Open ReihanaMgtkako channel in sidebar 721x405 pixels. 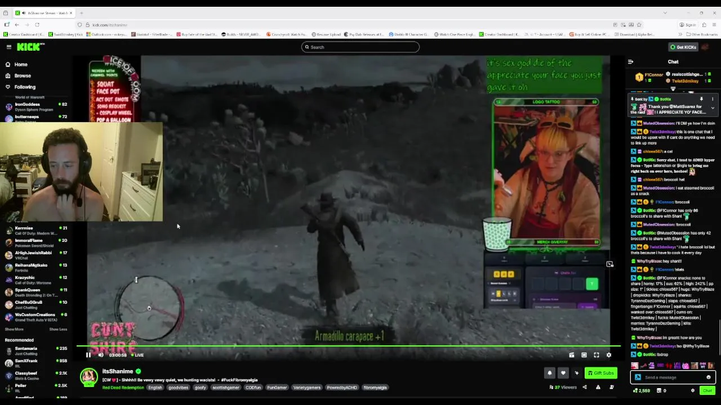click(36, 268)
